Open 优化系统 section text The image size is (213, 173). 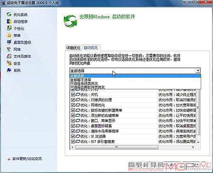(20, 14)
